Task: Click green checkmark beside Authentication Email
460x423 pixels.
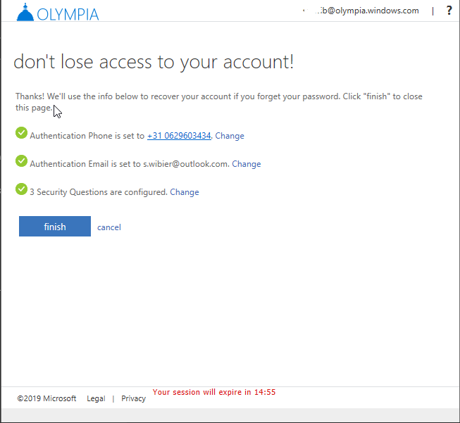Action: point(21,160)
